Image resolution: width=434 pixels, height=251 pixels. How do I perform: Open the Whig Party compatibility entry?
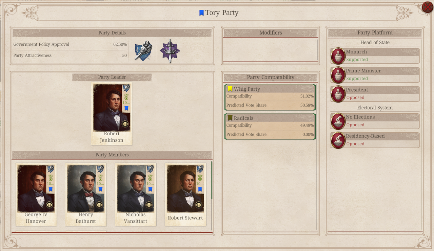pyautogui.click(x=270, y=97)
